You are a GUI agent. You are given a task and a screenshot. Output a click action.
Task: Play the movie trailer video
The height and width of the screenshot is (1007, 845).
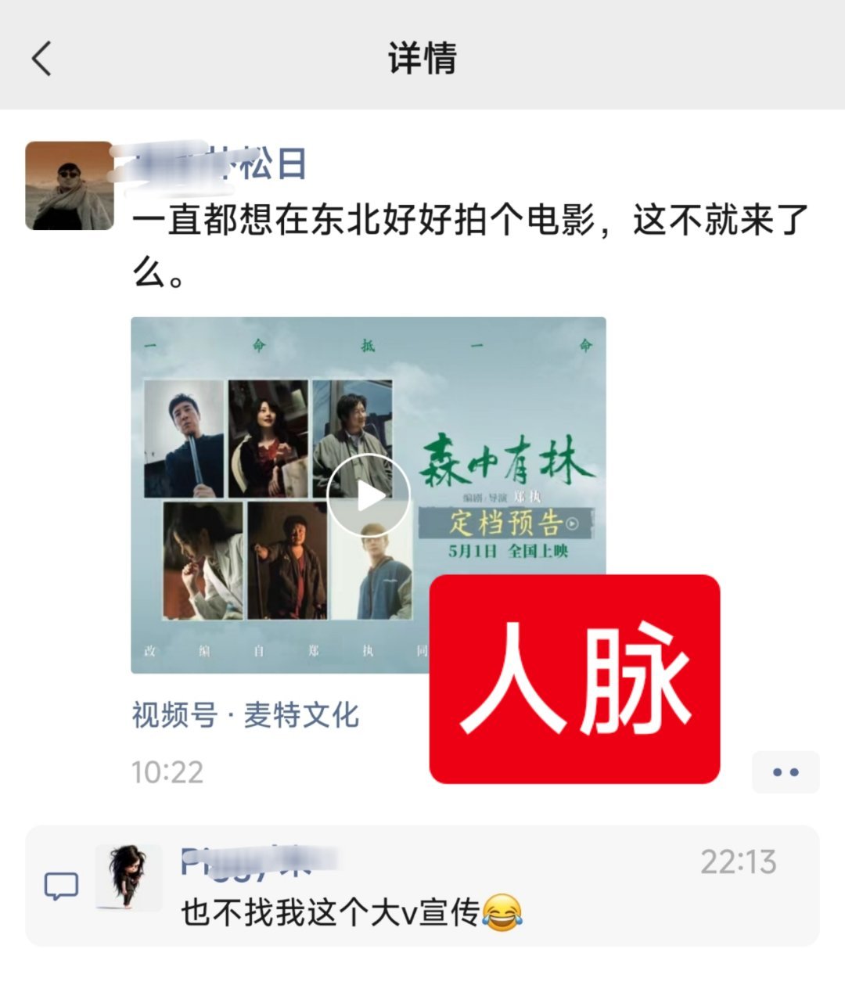point(369,495)
